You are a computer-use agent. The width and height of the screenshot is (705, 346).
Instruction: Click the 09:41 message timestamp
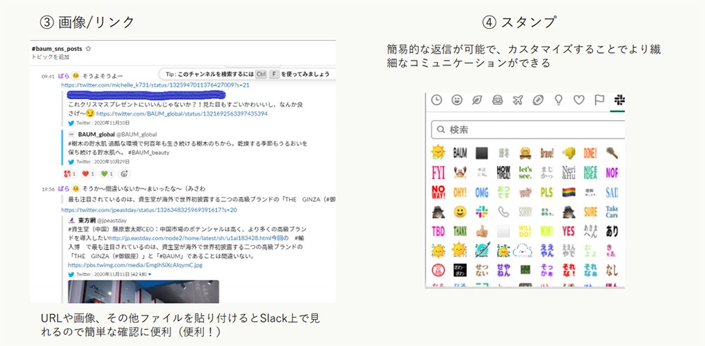tap(48, 77)
